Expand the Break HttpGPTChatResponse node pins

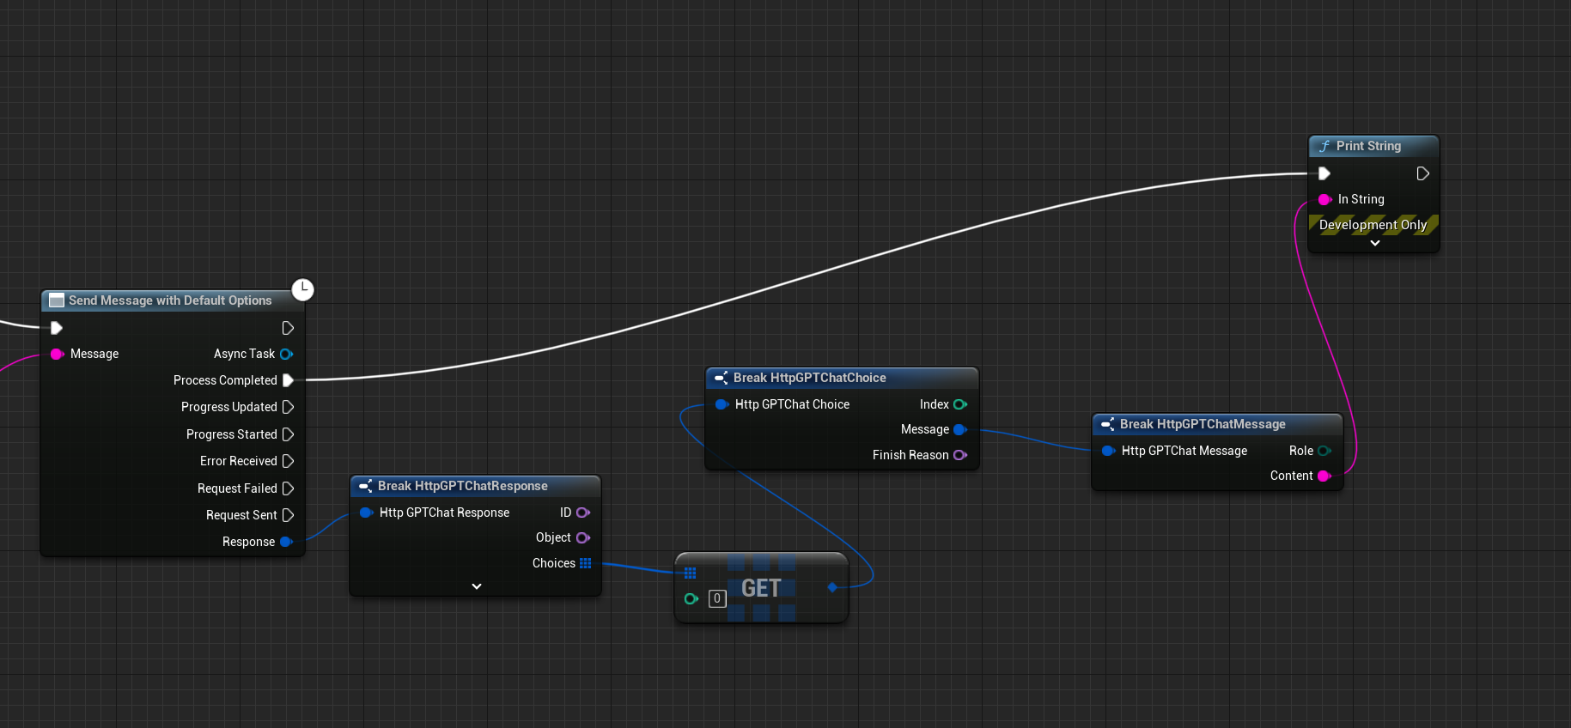[x=477, y=586]
